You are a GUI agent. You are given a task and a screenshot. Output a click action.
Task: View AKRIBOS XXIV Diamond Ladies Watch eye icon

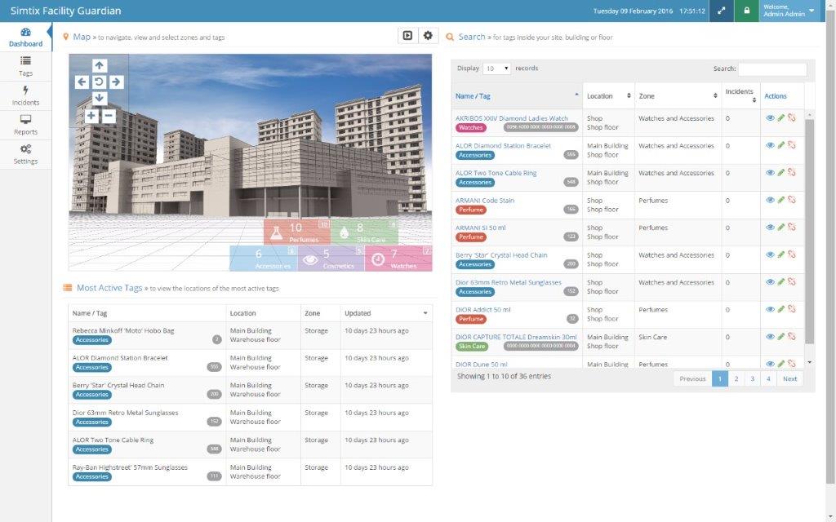(x=770, y=118)
